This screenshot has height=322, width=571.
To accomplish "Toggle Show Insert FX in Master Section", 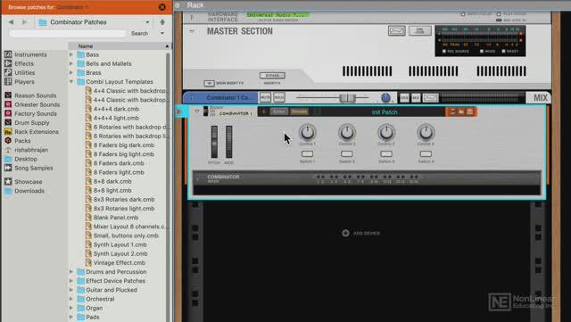I will coord(209,84).
